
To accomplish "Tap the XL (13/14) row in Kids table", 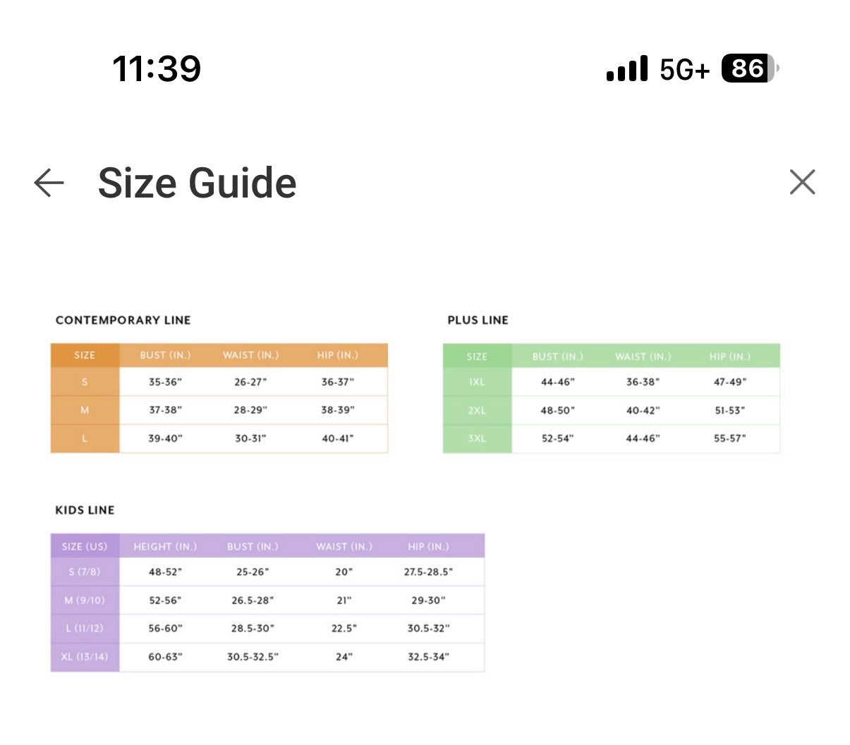I will click(267, 657).
